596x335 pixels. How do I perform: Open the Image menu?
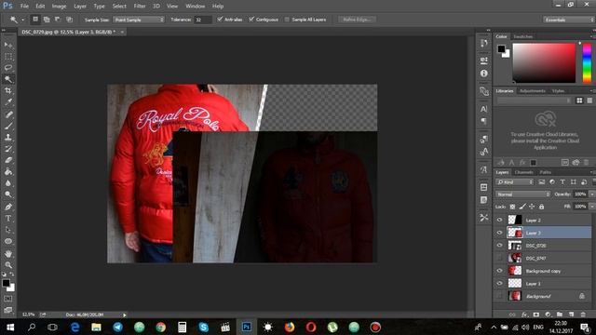point(59,7)
